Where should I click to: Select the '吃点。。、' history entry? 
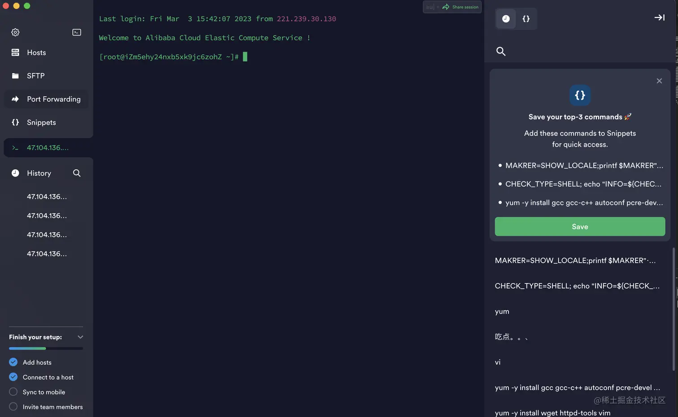click(512, 337)
